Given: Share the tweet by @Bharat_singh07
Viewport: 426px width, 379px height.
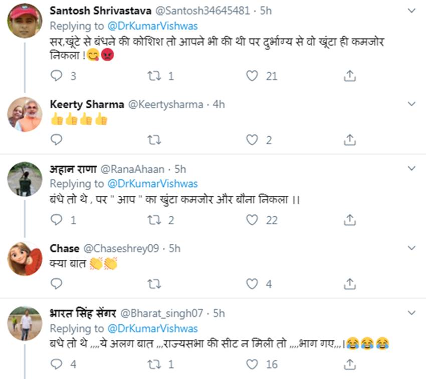Looking at the screenshot, I should click(350, 364).
